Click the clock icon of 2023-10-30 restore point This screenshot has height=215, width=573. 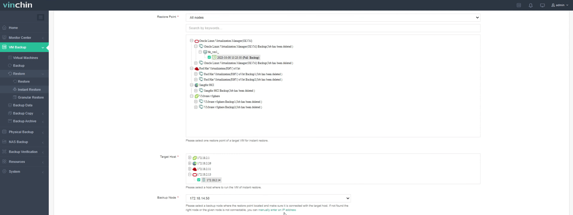pos(214,57)
